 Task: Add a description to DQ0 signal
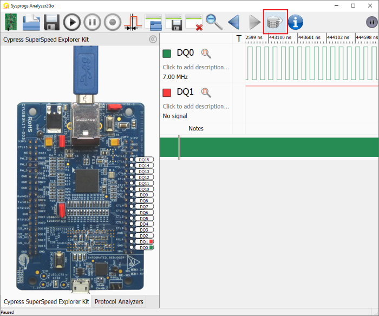tap(196, 67)
